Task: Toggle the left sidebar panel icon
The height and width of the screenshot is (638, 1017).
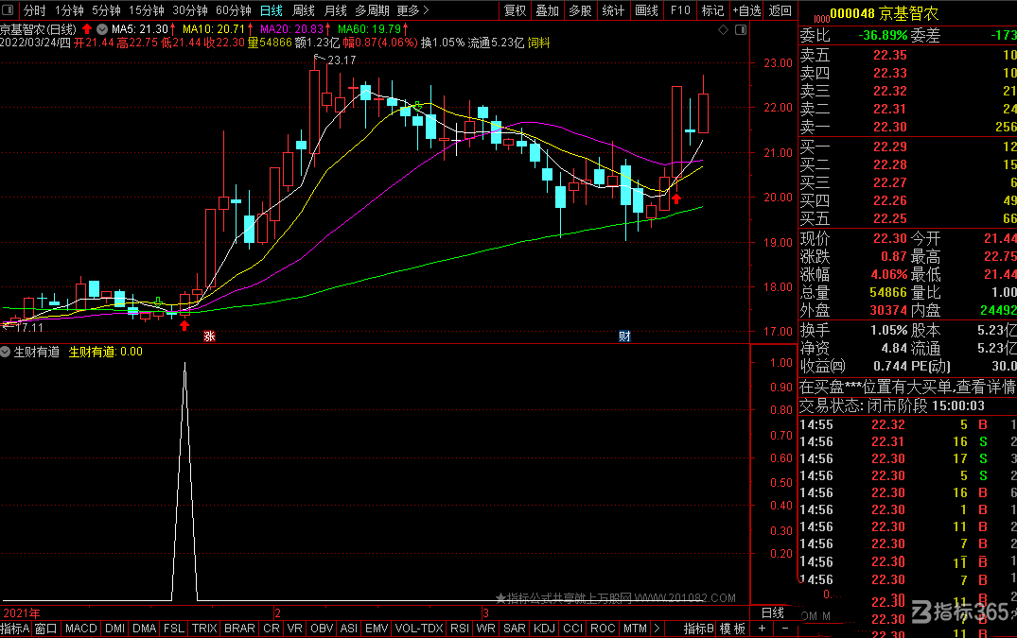Action: [x=8, y=10]
